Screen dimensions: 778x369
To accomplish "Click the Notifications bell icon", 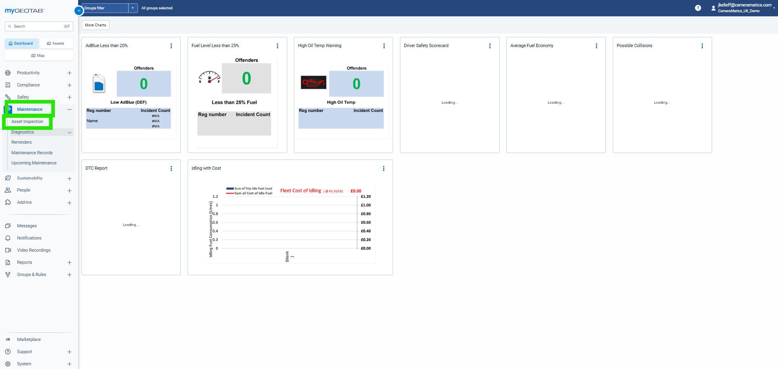I will pyautogui.click(x=8, y=238).
